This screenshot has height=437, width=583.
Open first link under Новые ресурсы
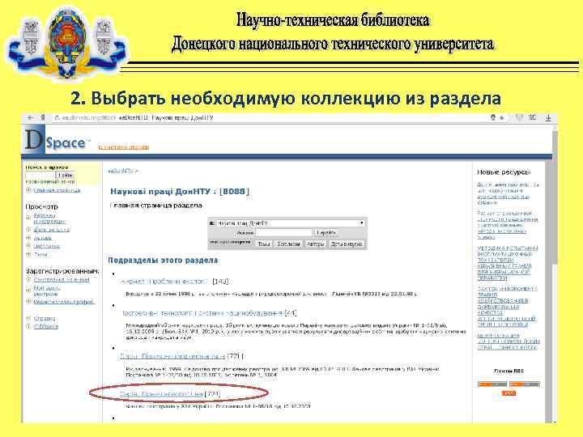point(508,193)
